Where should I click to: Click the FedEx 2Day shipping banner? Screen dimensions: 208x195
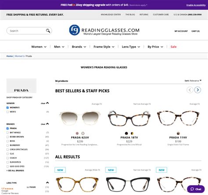[x=104, y=5]
